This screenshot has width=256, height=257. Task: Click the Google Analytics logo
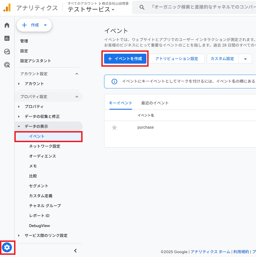[7, 8]
